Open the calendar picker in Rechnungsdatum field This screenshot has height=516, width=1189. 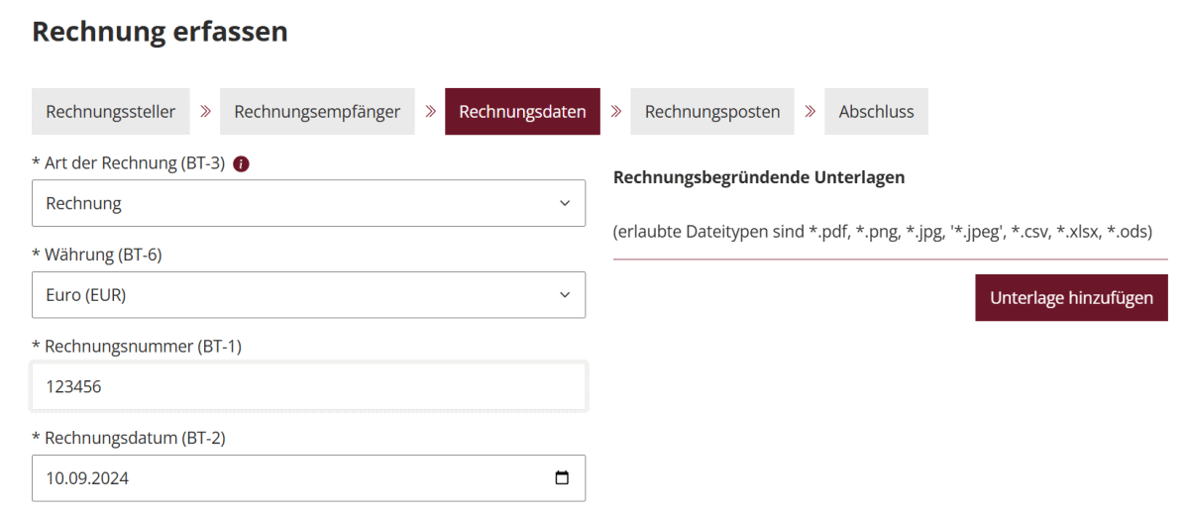tap(562, 478)
